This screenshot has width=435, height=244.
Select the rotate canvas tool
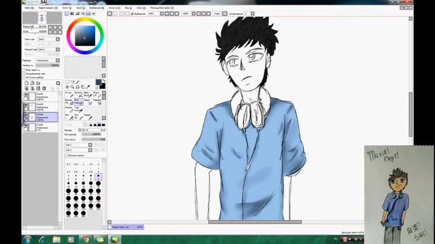78,87
